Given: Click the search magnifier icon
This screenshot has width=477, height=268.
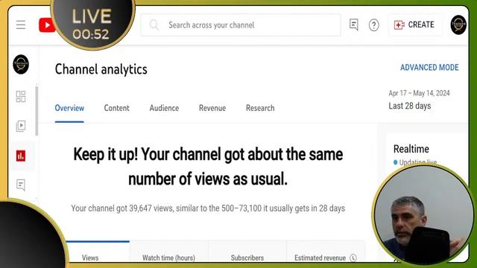Looking at the screenshot, I should pos(154,25).
